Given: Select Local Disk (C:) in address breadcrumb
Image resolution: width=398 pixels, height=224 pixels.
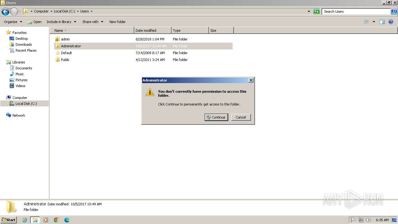Looking at the screenshot, I should click(64, 11).
